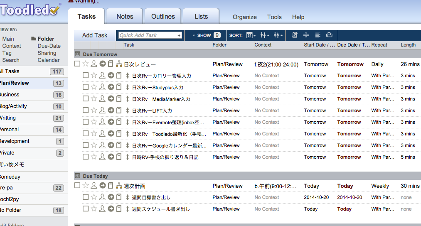Click the print icon in toolbar
421x226 pixels.
(x=329, y=35)
